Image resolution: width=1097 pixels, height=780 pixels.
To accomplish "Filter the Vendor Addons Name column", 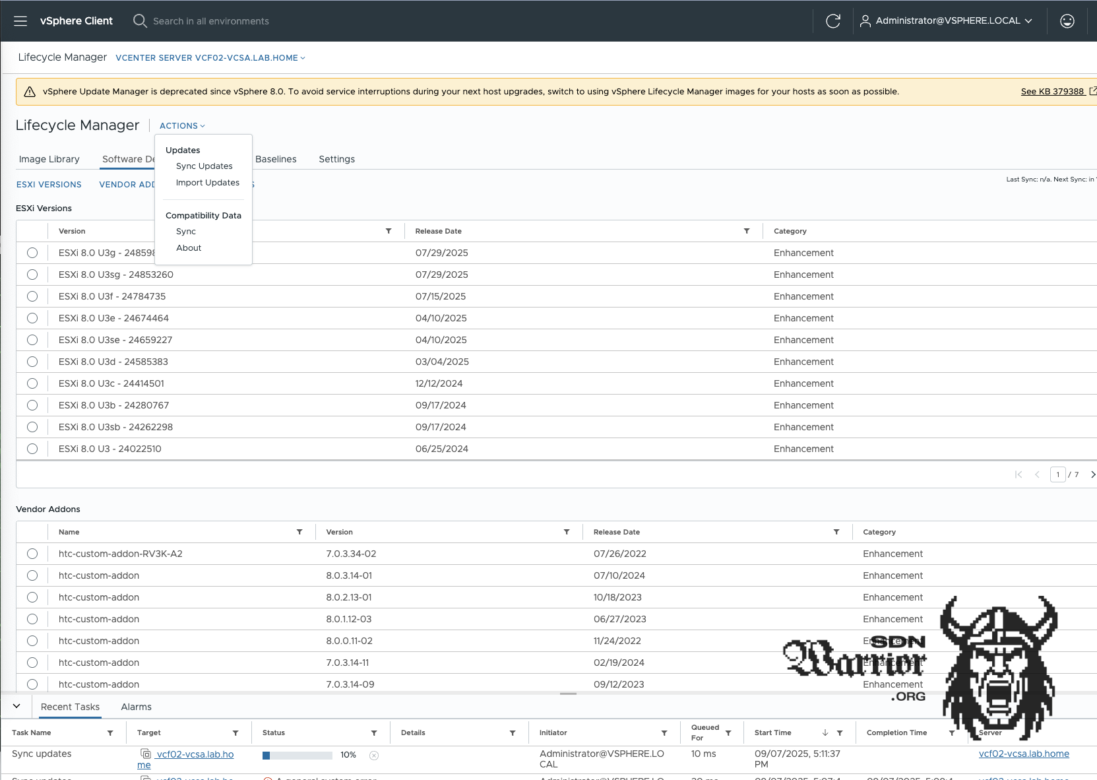I will pos(299,532).
